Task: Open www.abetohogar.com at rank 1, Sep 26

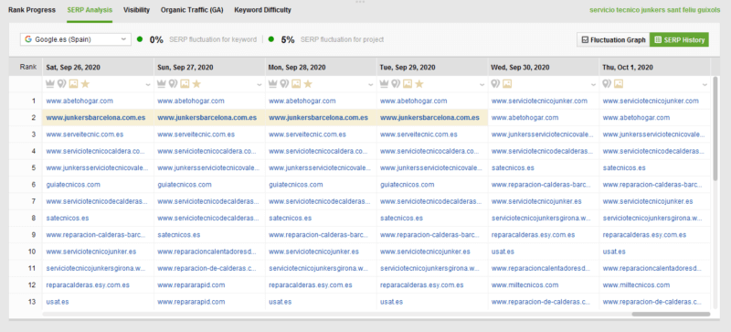Action: (79, 101)
